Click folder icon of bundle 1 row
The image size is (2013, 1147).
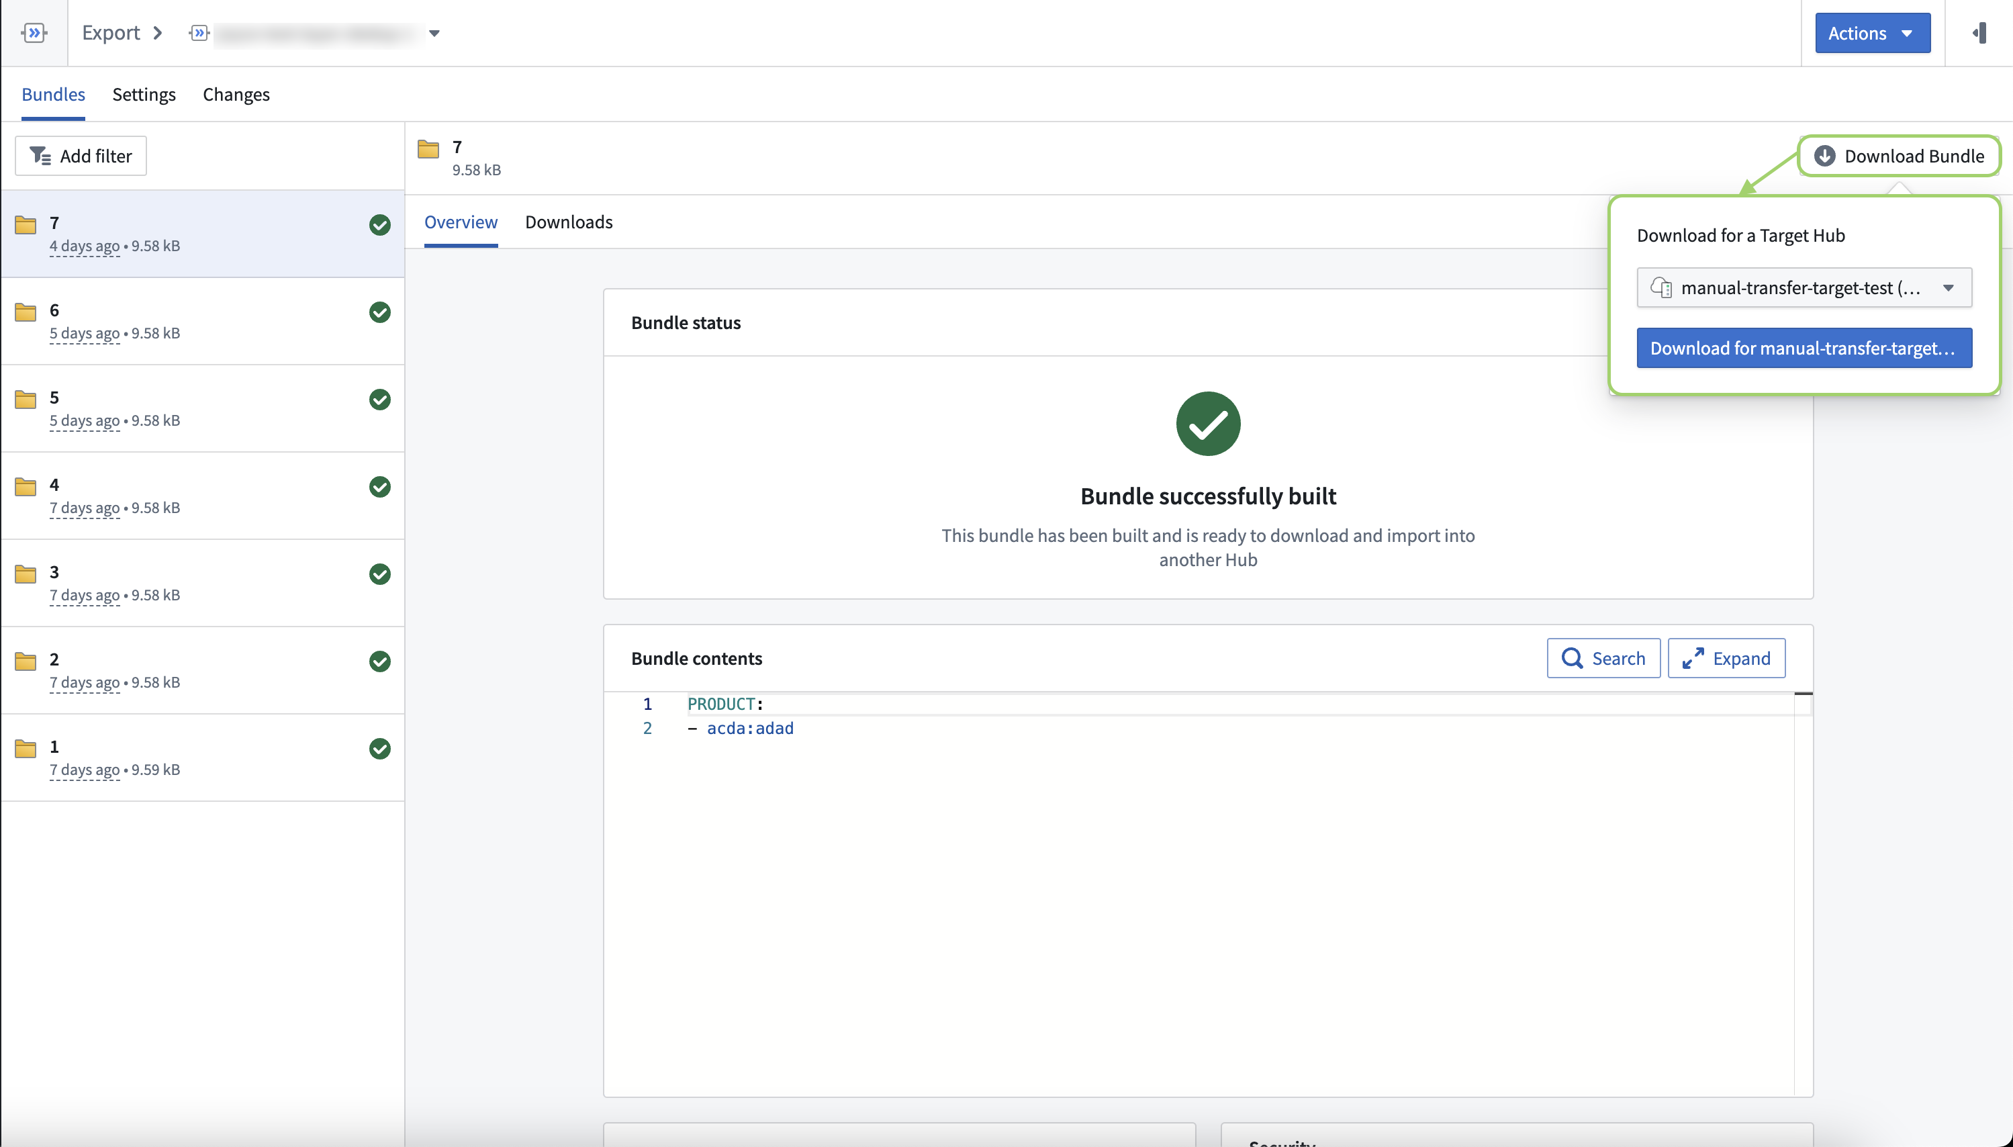[x=26, y=748]
